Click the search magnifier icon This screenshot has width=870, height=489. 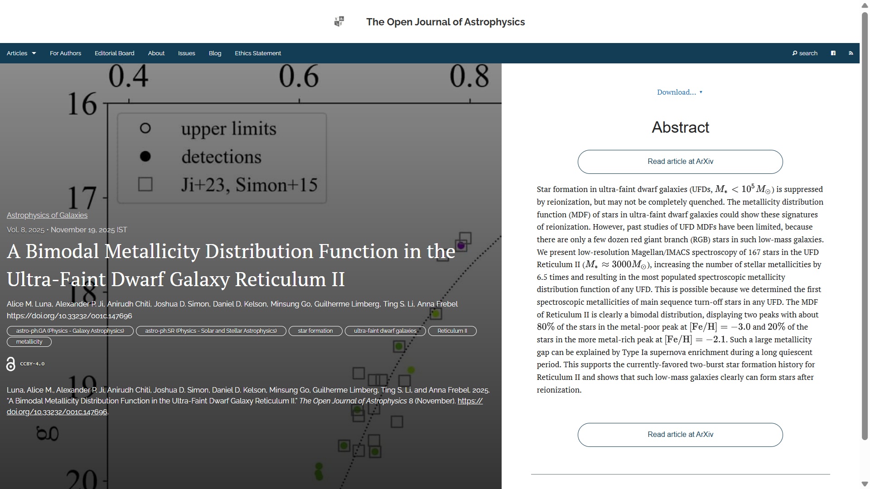[795, 53]
